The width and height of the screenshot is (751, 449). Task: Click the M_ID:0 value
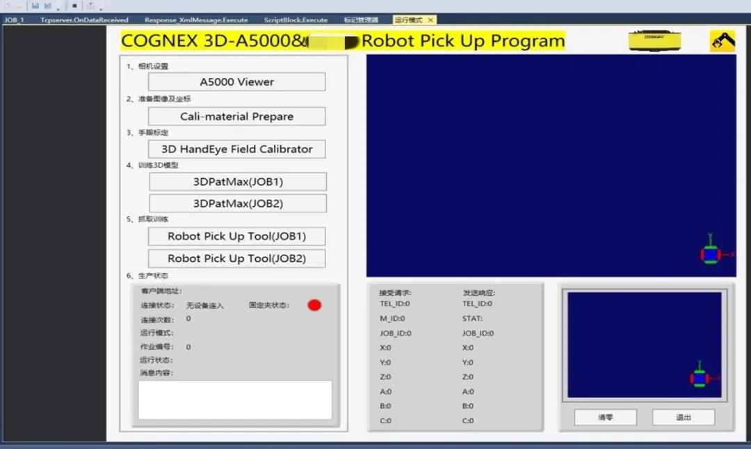[x=392, y=319]
